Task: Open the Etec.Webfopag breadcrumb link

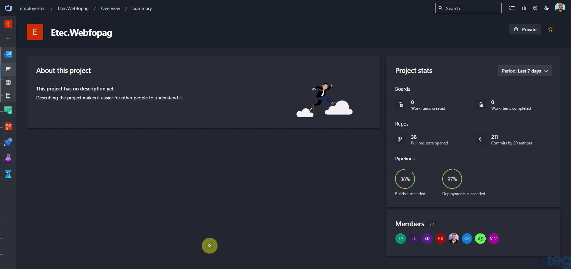Action: point(73,8)
